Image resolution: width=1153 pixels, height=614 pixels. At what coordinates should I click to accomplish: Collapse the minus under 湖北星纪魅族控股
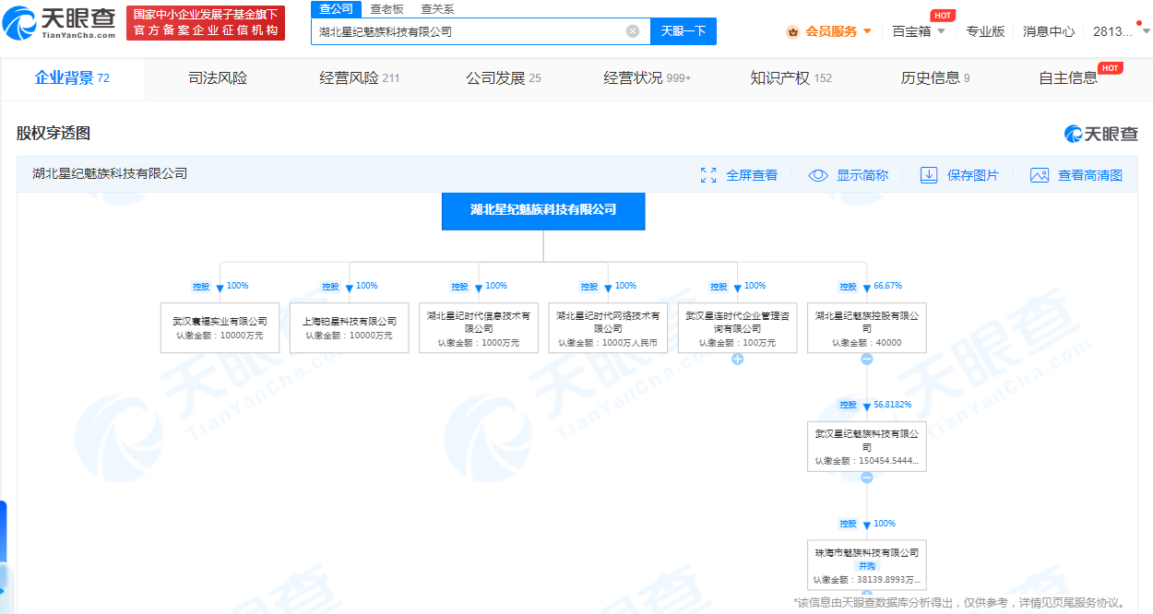pos(867,360)
